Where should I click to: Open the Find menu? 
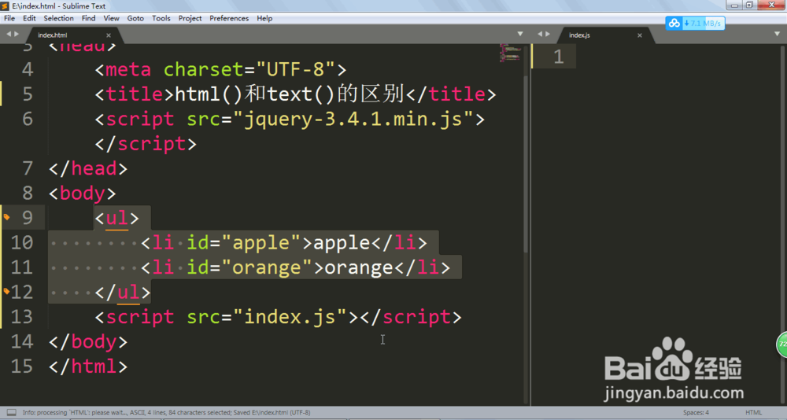88,18
